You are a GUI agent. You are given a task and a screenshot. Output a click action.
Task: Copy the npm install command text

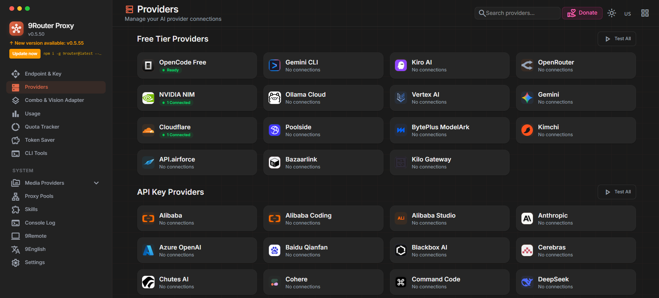(72, 54)
